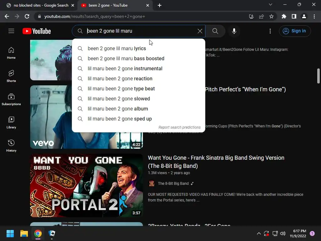Show hidden system tray icons
The image size is (321, 241).
[259, 233]
